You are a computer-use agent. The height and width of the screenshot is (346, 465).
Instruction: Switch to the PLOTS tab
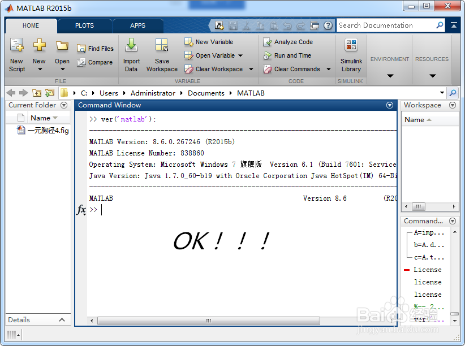(x=84, y=25)
